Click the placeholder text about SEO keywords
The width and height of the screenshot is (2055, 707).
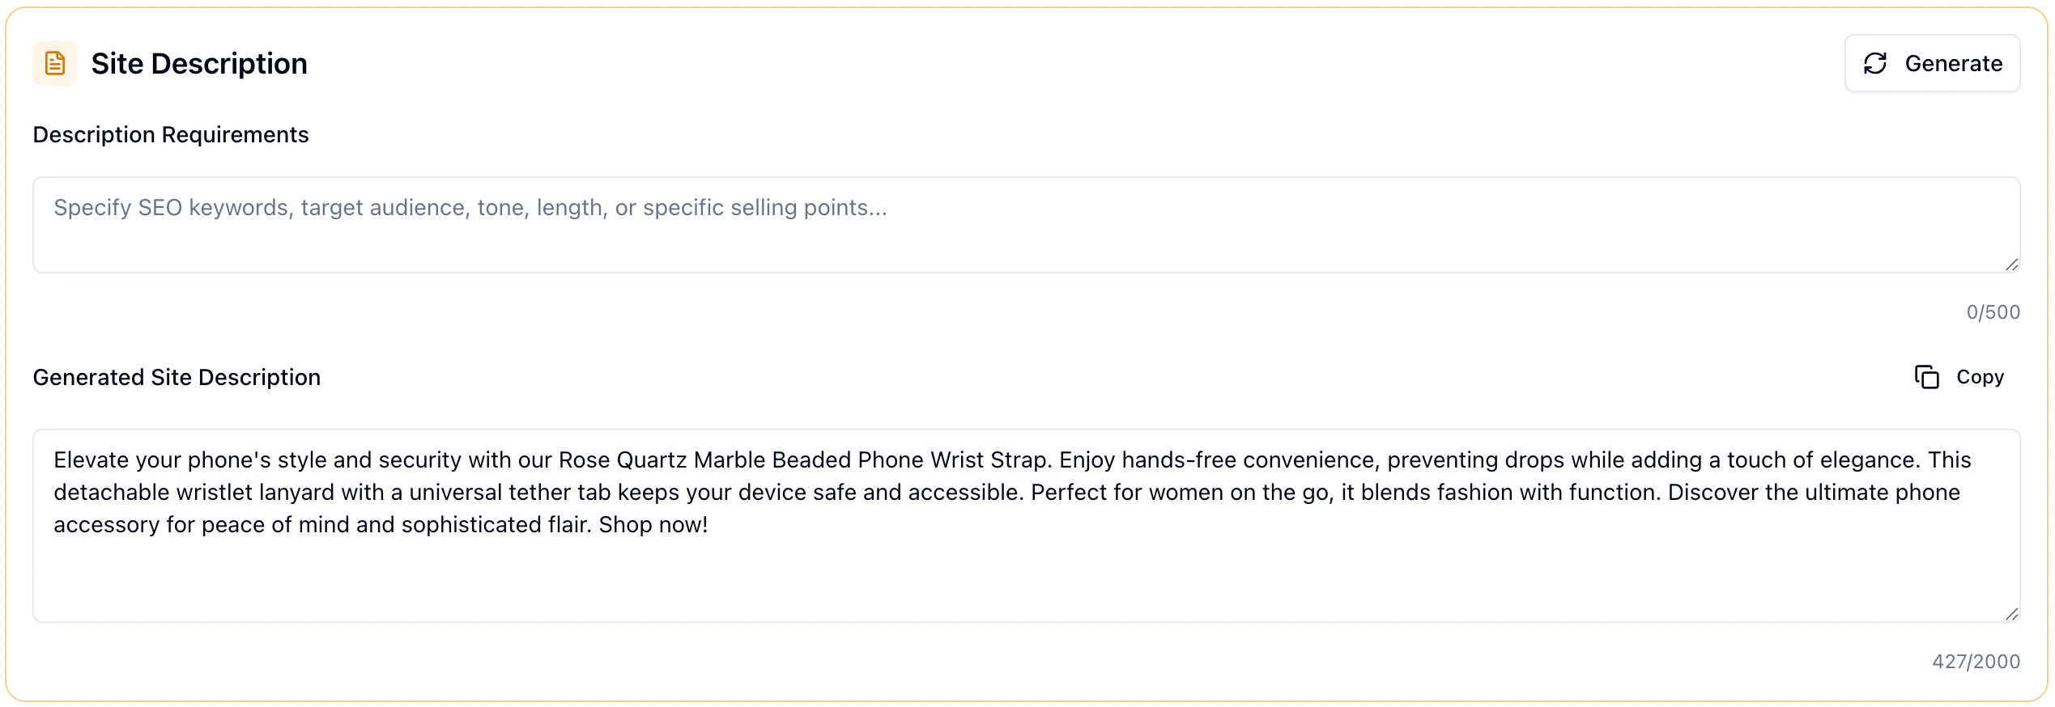point(470,207)
